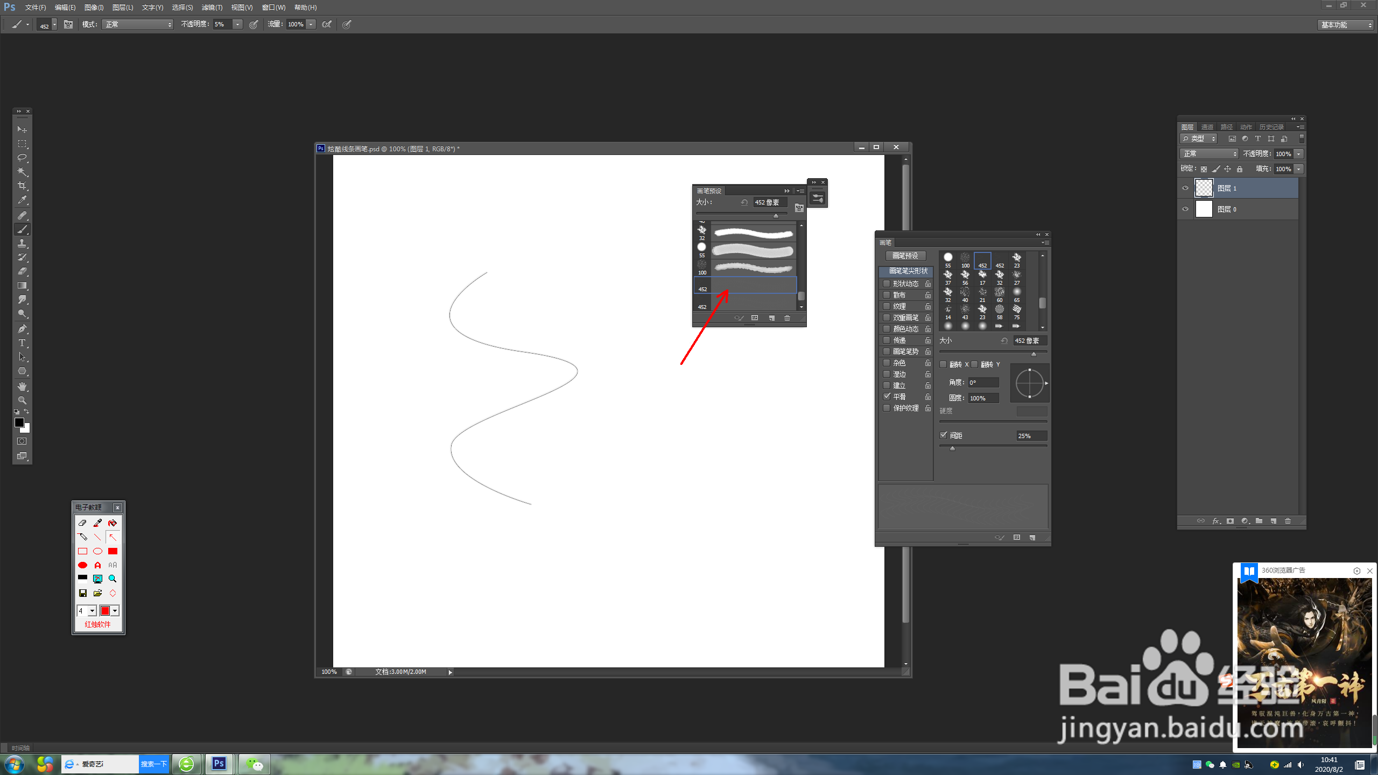Switch to the 通道 tab
Viewport: 1378px width, 775px height.
pos(1207,127)
